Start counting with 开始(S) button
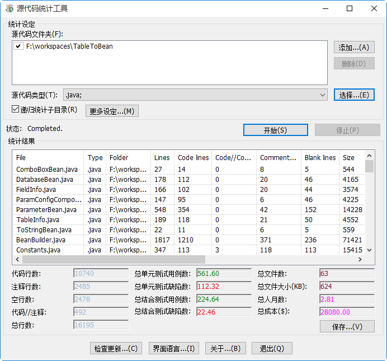This screenshot has height=361, width=387. coord(276,130)
